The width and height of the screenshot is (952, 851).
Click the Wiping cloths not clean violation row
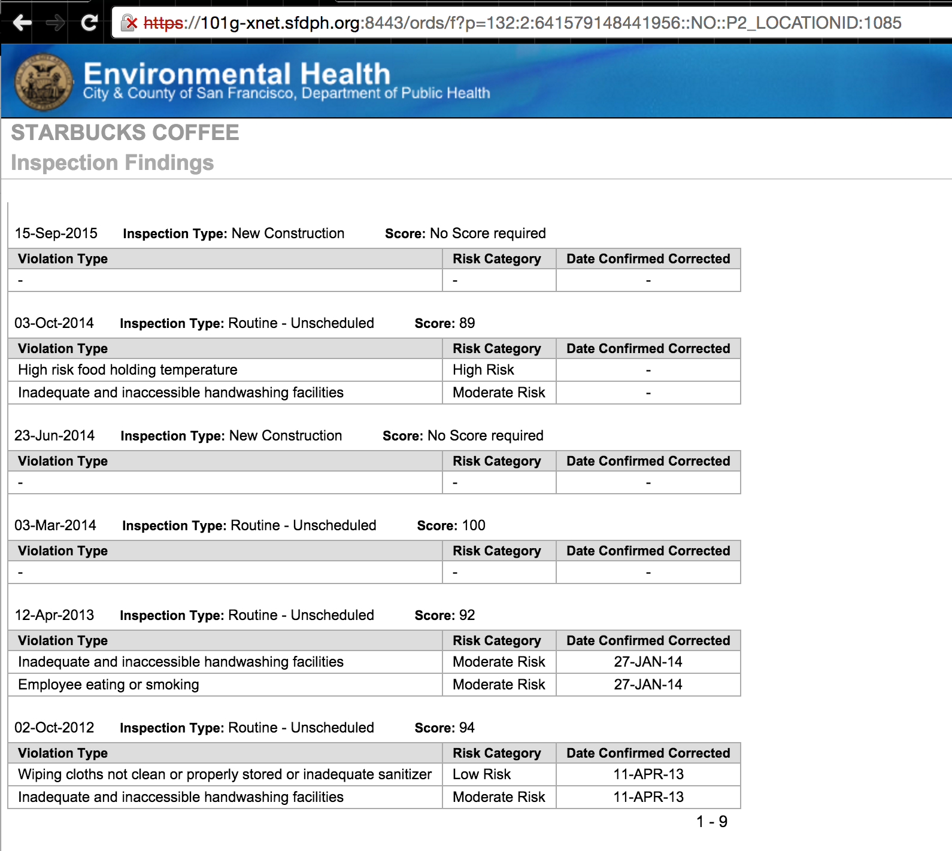(x=225, y=774)
